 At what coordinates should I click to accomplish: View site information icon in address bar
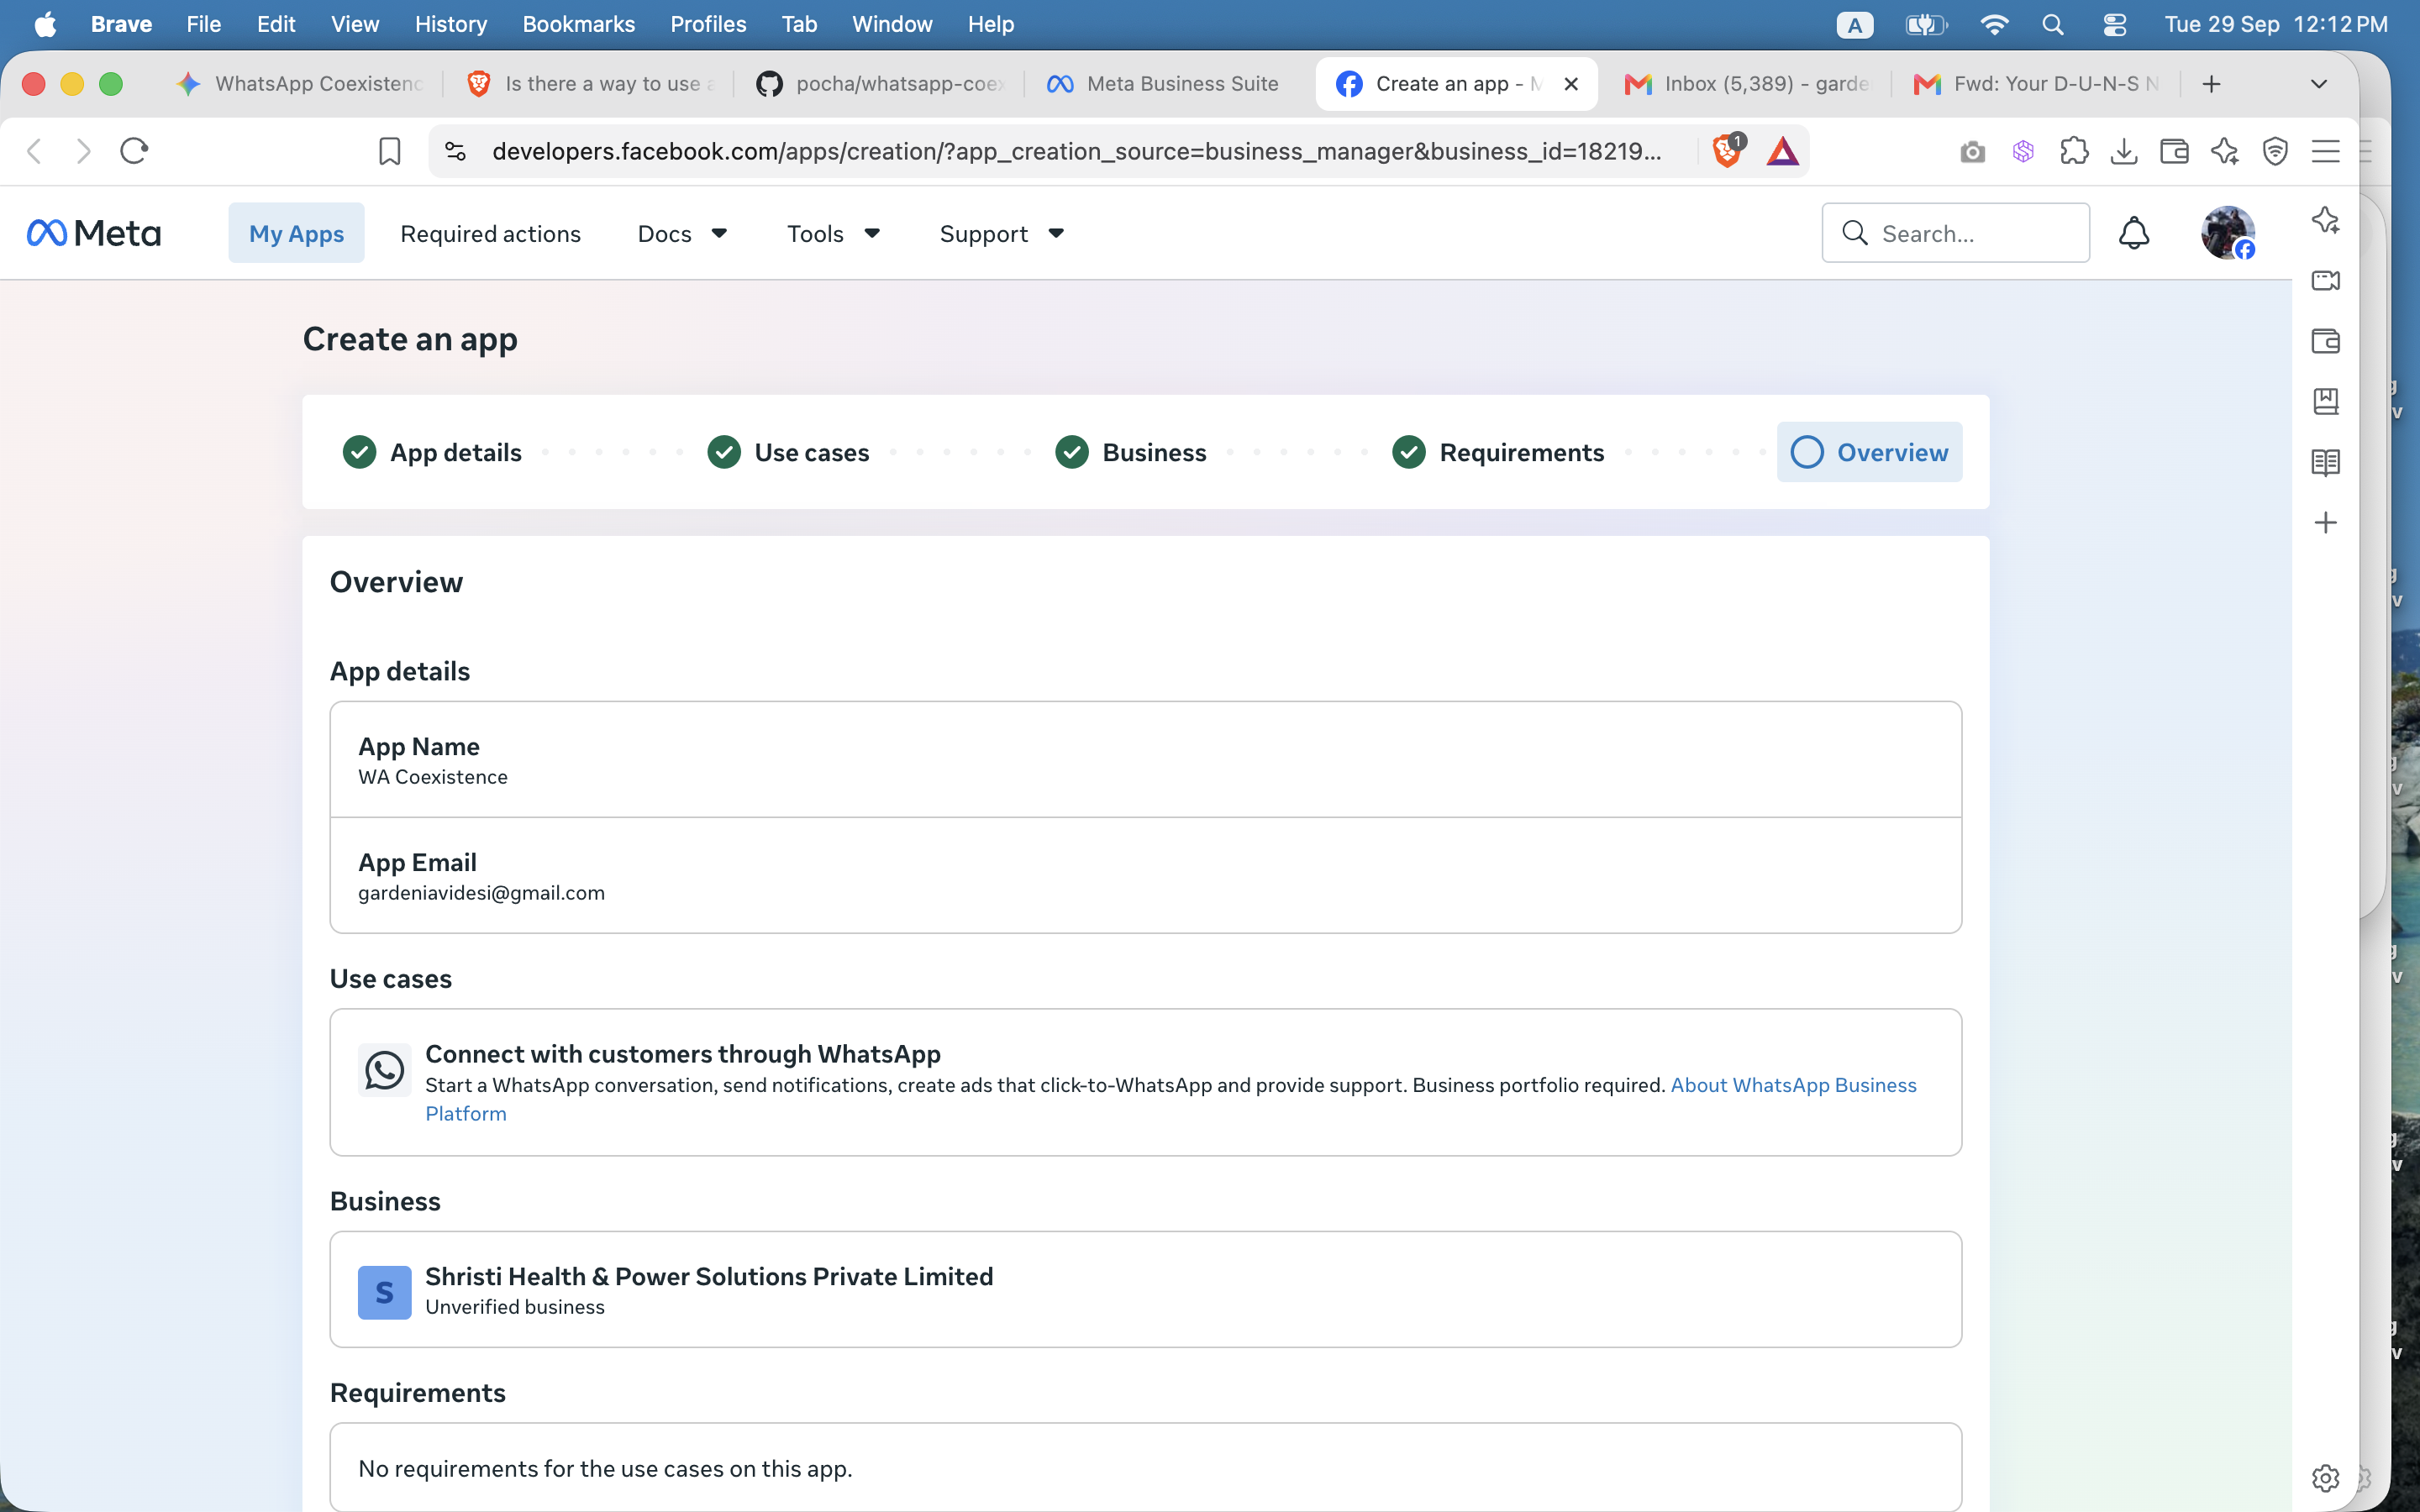click(x=455, y=151)
